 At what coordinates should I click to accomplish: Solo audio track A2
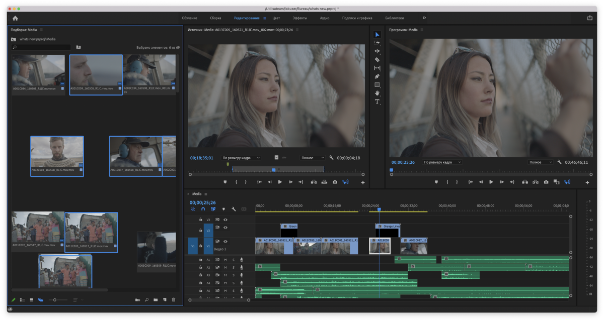(x=234, y=267)
